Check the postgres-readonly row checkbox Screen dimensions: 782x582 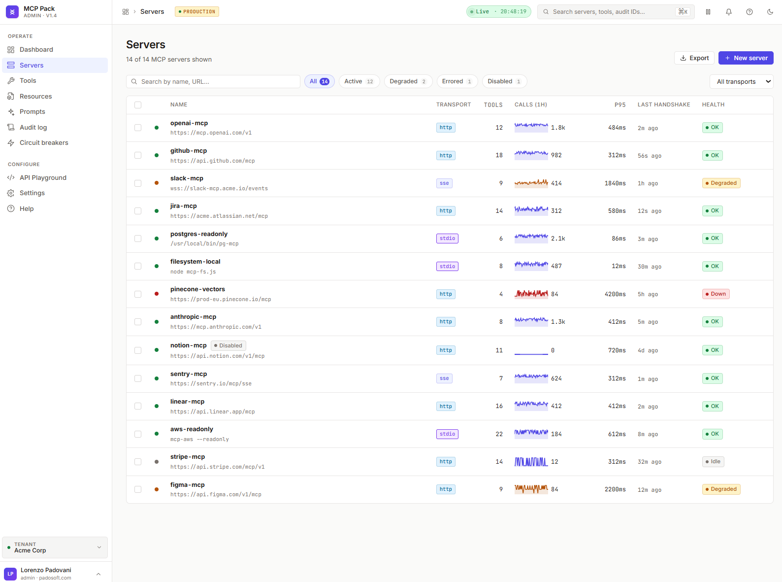[138, 239]
